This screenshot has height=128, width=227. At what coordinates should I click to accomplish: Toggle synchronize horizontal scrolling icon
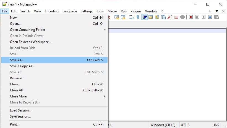[x=123, y=17]
